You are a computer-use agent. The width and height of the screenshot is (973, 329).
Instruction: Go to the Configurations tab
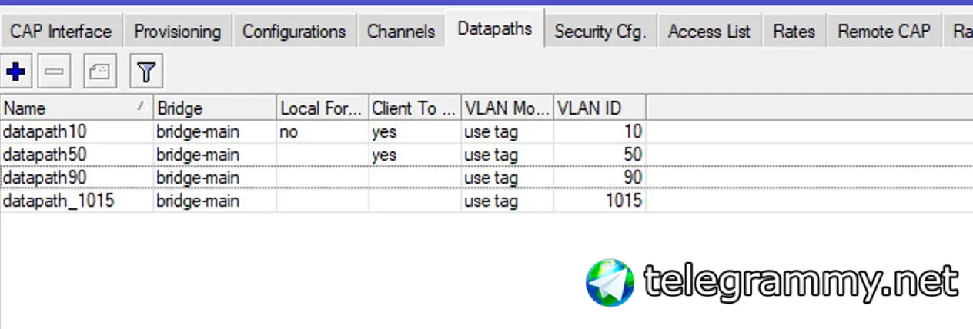click(x=294, y=32)
